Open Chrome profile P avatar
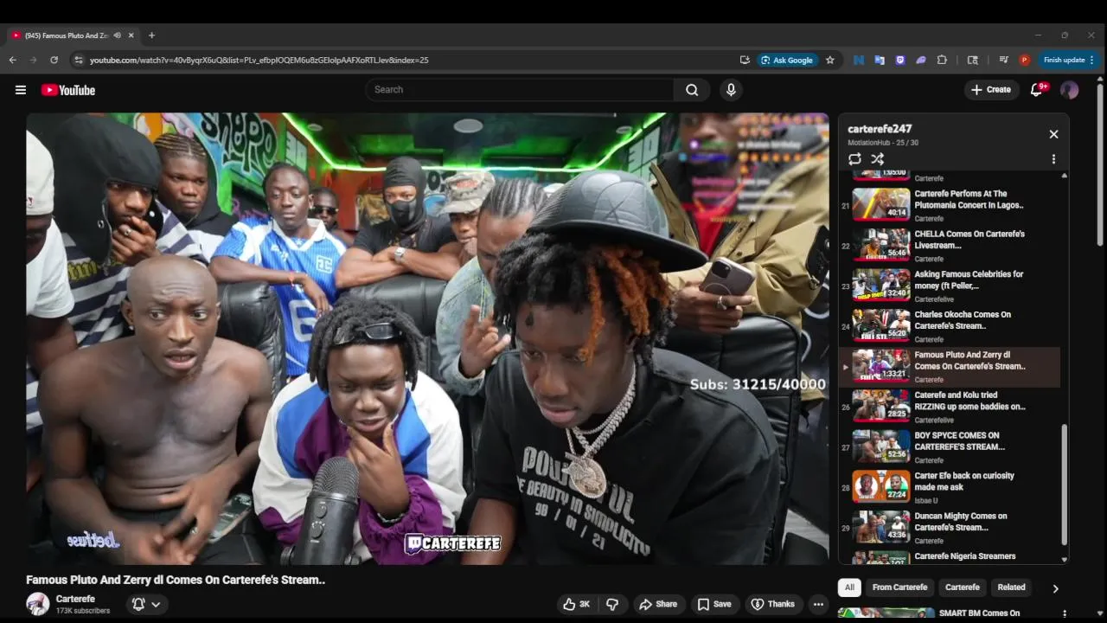Viewport: 1107px width, 623px height. point(1025,60)
